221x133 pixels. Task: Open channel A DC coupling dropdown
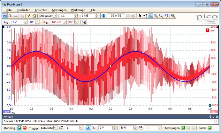tap(37, 22)
